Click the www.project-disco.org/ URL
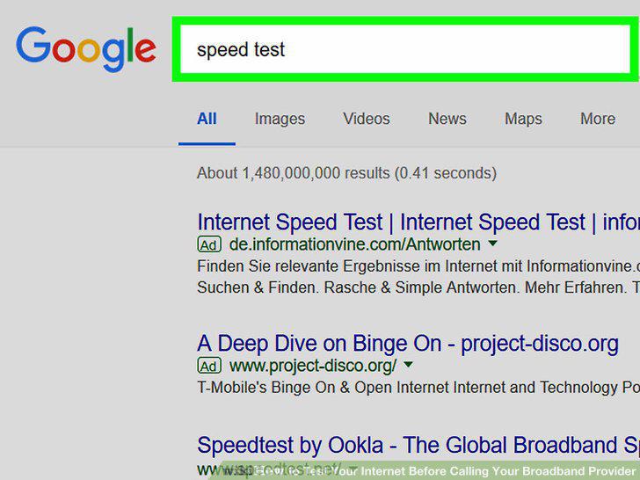Screen dimensions: 640x480 tap(313, 366)
